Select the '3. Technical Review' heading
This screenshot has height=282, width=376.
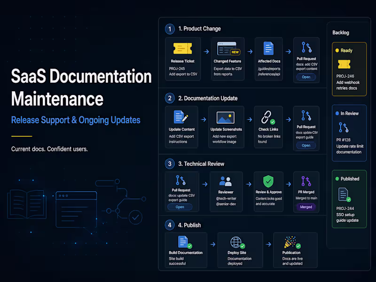[x=201, y=164]
